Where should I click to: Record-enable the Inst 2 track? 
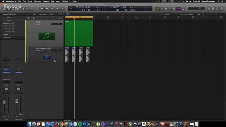point(42,24)
